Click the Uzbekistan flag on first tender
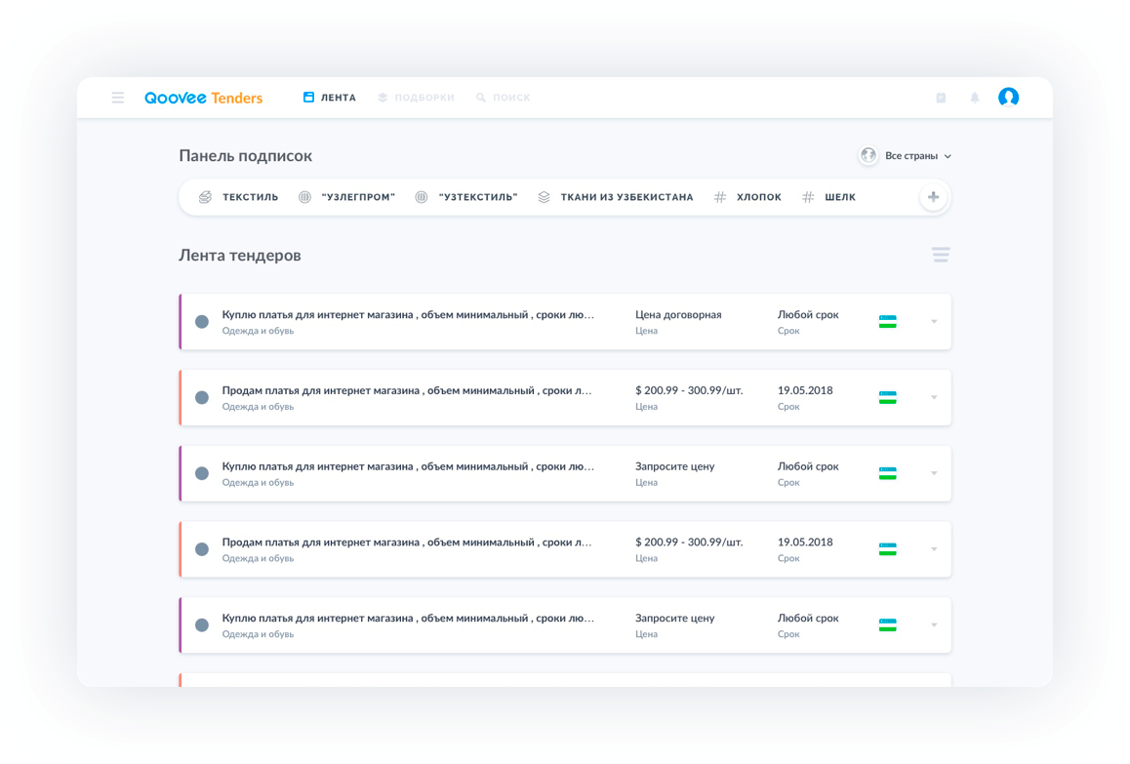 tap(887, 321)
